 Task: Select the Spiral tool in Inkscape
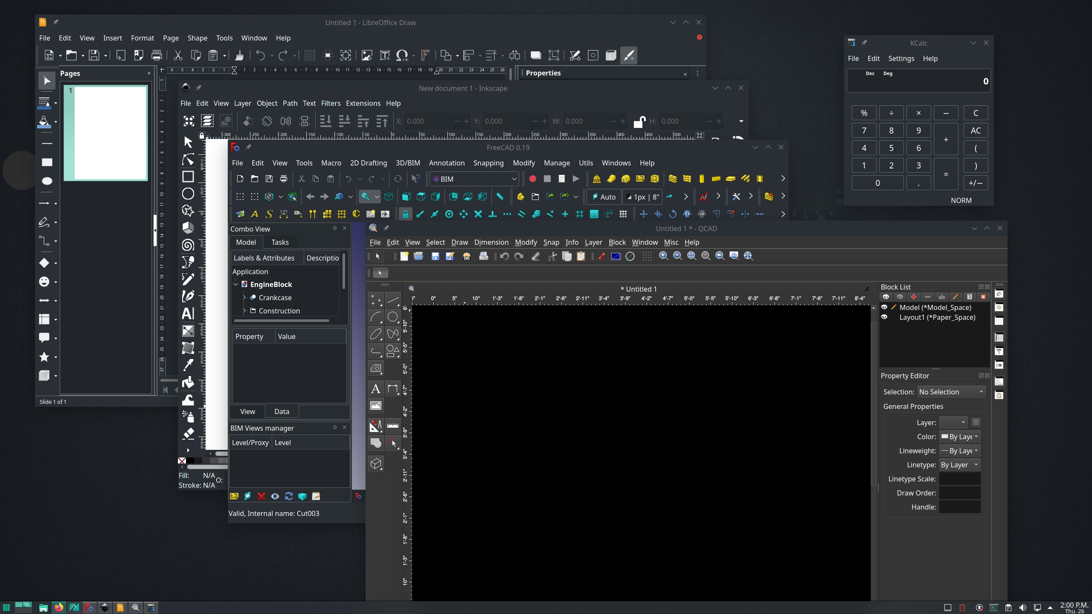(188, 245)
